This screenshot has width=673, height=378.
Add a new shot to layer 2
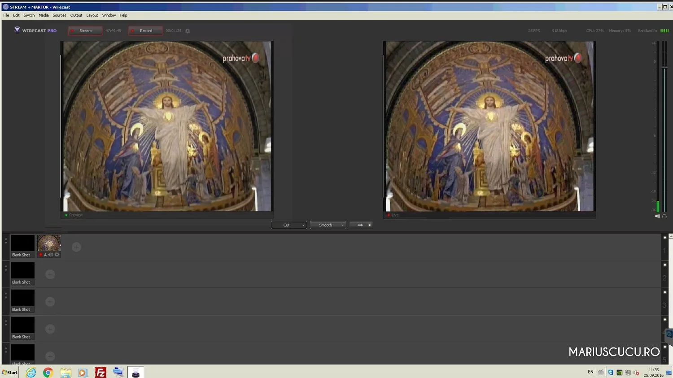coord(50,274)
